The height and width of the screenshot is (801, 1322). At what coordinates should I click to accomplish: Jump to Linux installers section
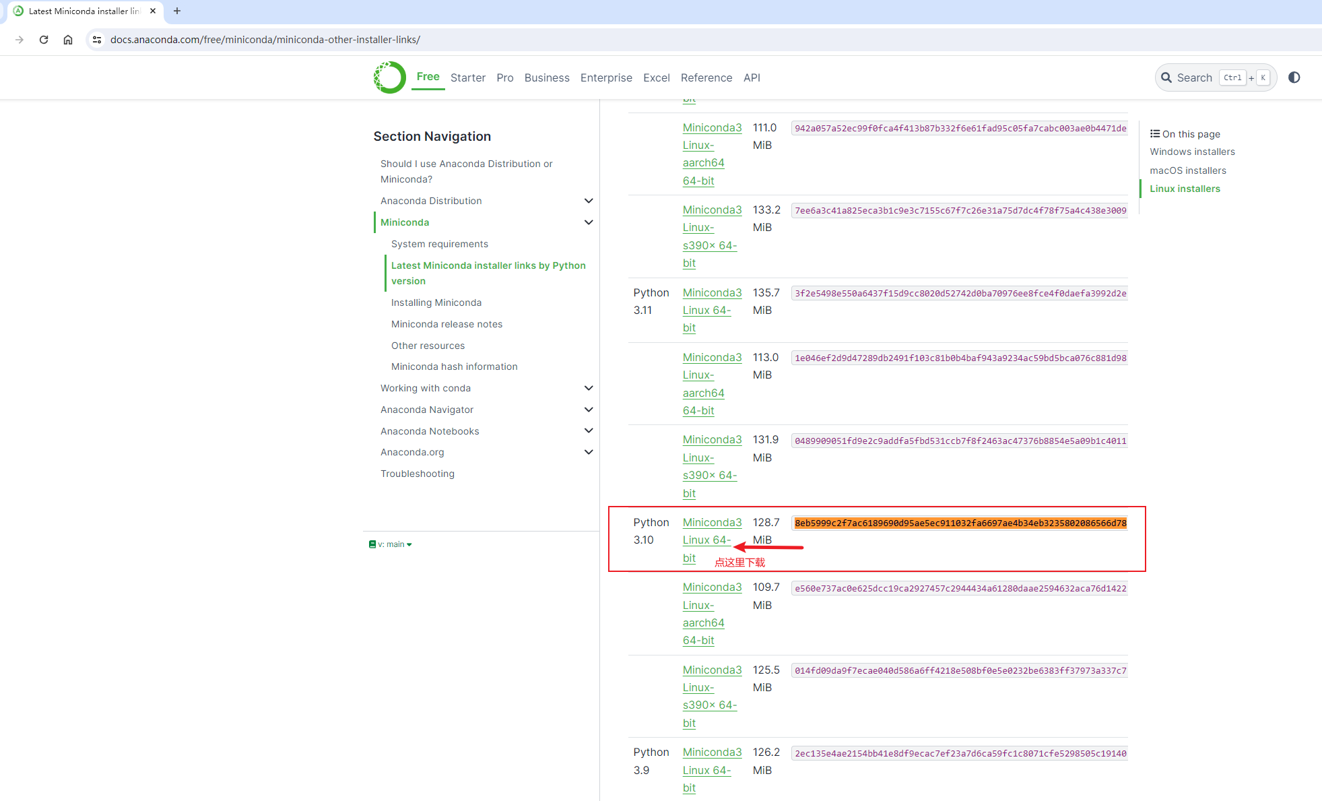pos(1185,189)
